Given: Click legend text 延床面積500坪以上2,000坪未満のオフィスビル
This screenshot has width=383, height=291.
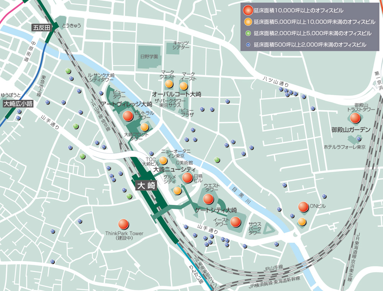Looking at the screenshot, I should [x=310, y=45].
